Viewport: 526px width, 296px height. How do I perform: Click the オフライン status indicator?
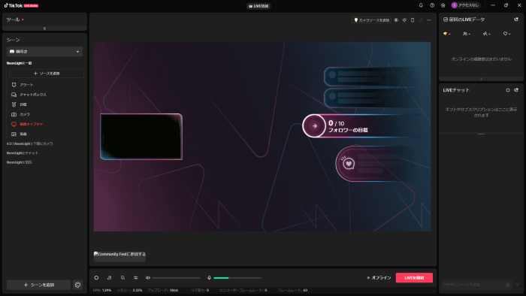coord(379,277)
